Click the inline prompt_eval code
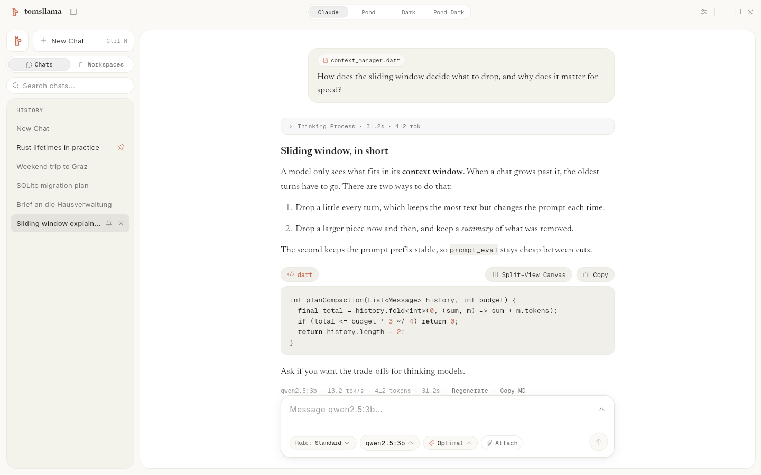The image size is (761, 475). pos(474,250)
